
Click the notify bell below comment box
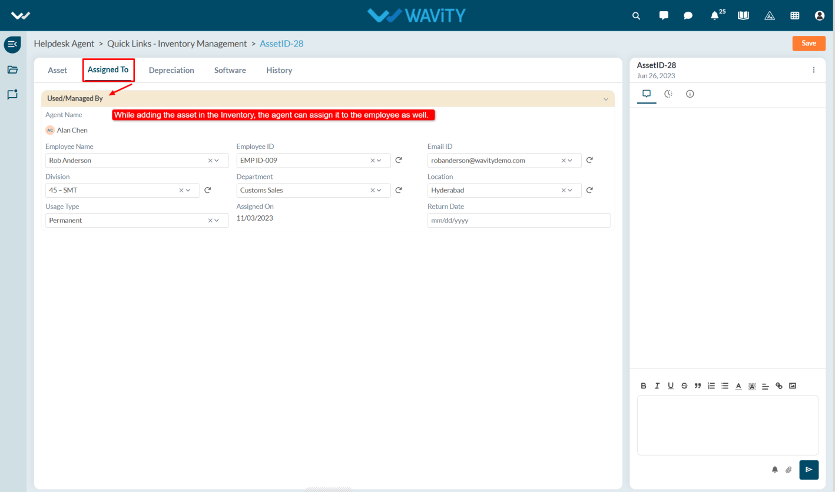click(x=775, y=470)
